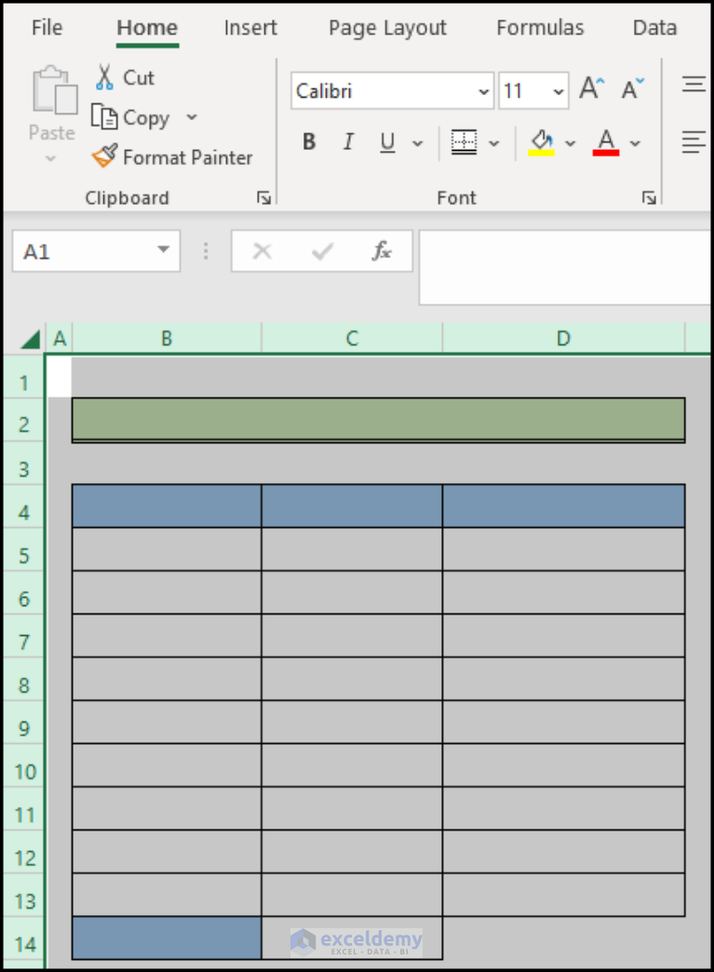Screen dimensions: 714x972
Task: Open the File menu
Action: tap(47, 28)
